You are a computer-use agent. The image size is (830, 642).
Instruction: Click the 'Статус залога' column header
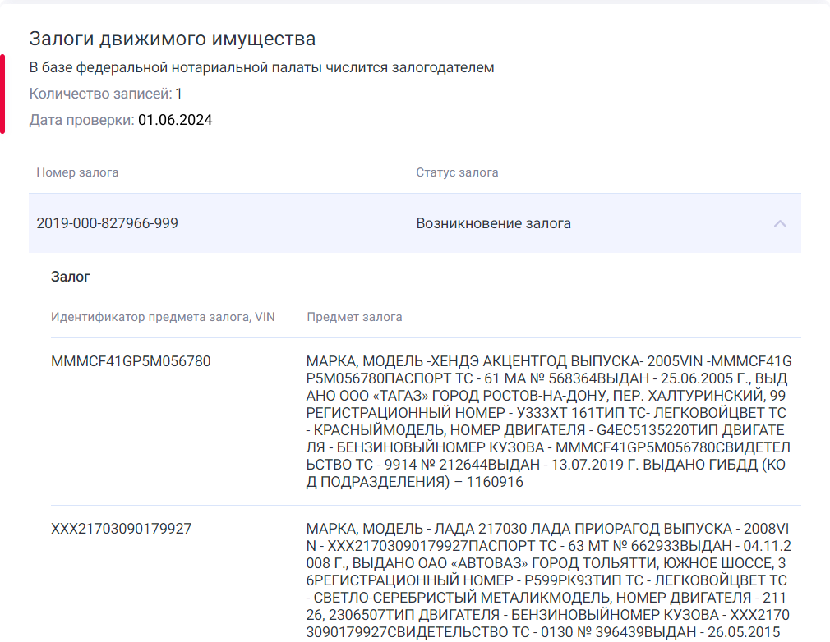(457, 172)
